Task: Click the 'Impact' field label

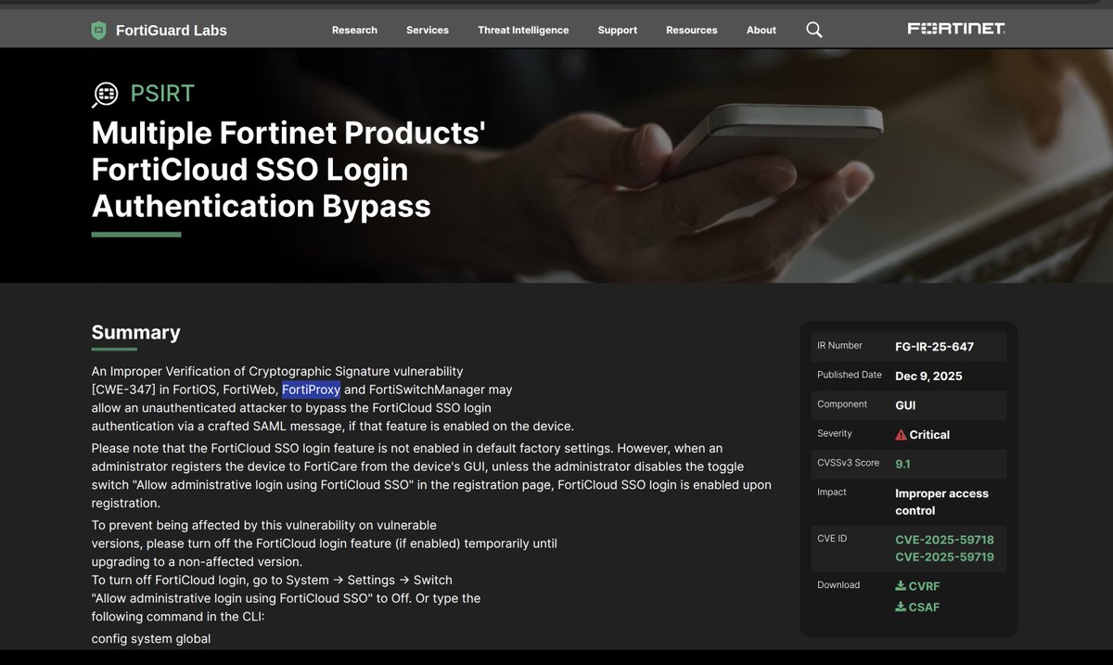Action: [x=832, y=492]
